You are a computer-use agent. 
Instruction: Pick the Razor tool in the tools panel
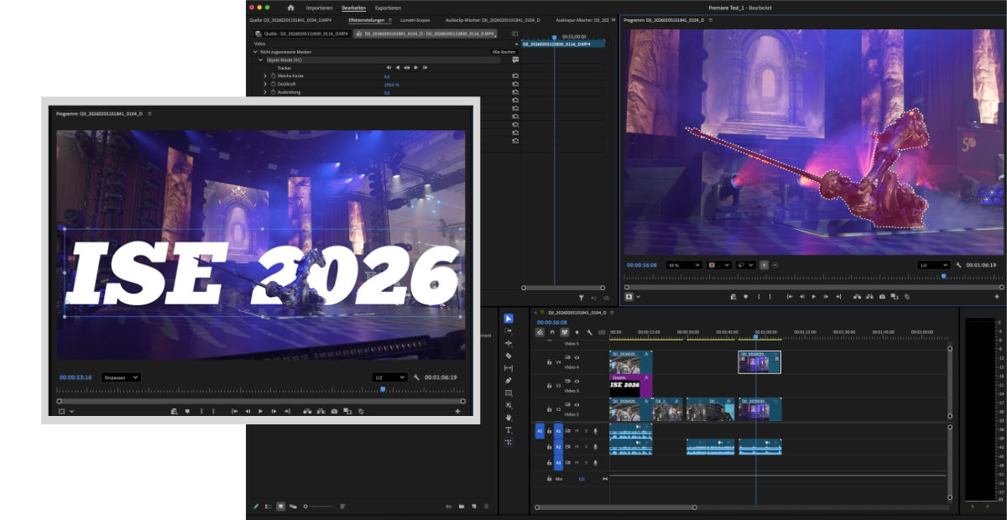coord(509,356)
